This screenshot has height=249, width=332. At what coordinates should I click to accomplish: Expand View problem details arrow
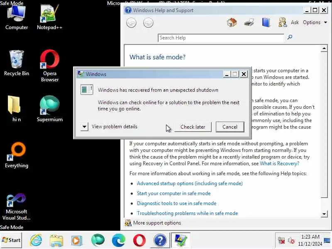(x=84, y=127)
